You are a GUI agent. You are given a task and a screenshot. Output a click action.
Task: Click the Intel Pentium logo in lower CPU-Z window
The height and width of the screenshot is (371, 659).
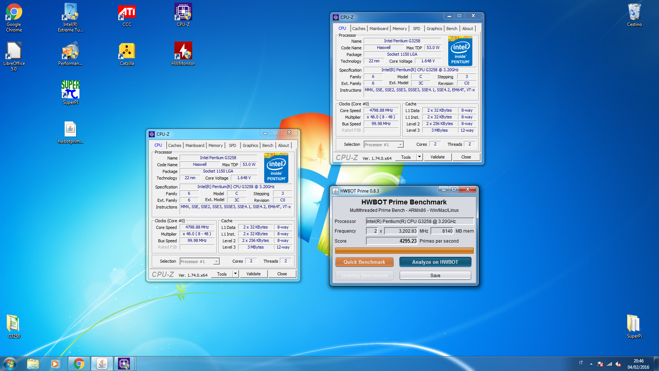click(x=276, y=168)
